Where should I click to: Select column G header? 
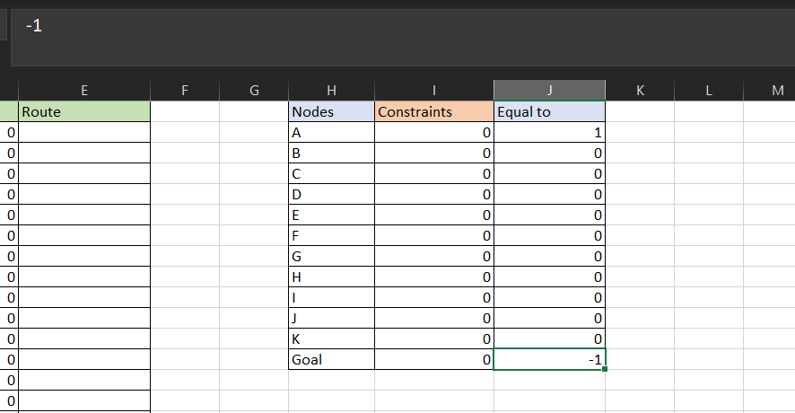tap(253, 90)
